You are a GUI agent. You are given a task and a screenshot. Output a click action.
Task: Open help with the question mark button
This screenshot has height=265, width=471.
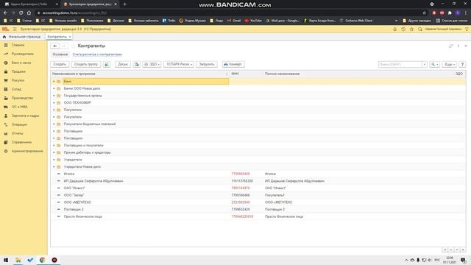tap(463, 64)
